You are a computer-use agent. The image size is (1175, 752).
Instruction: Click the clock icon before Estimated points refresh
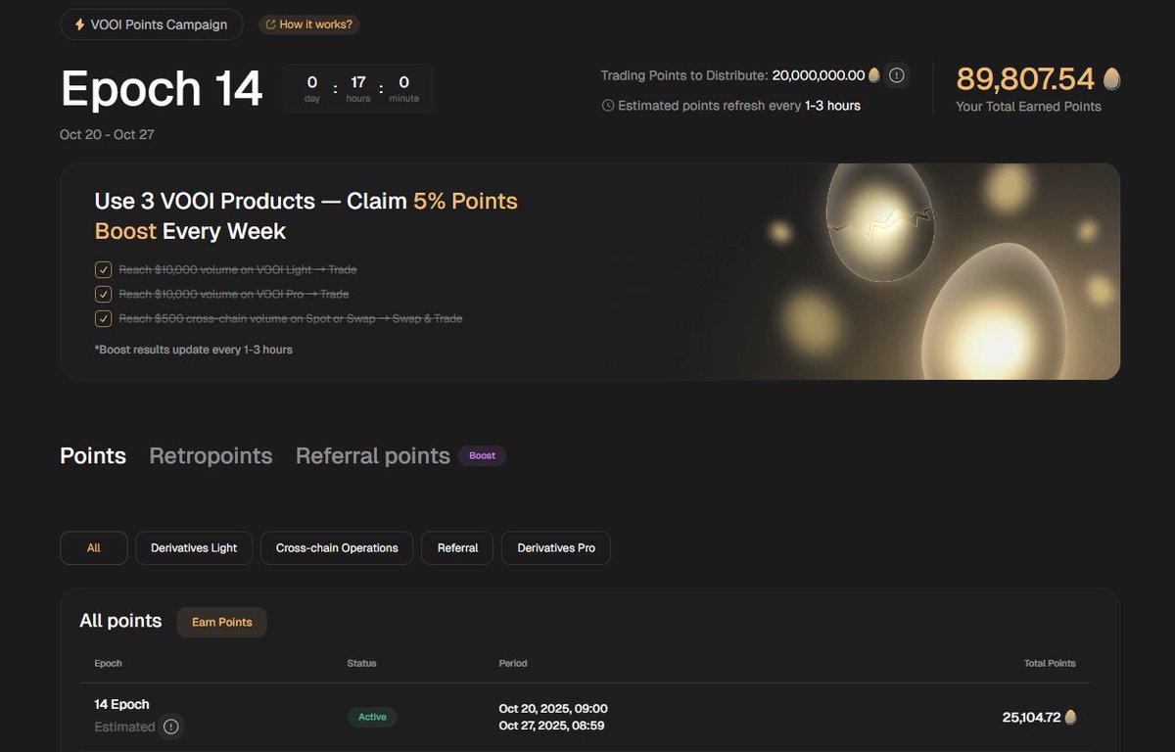608,105
